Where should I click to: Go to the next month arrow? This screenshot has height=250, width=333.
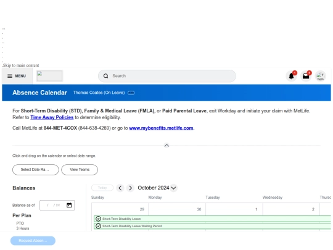pyautogui.click(x=130, y=188)
